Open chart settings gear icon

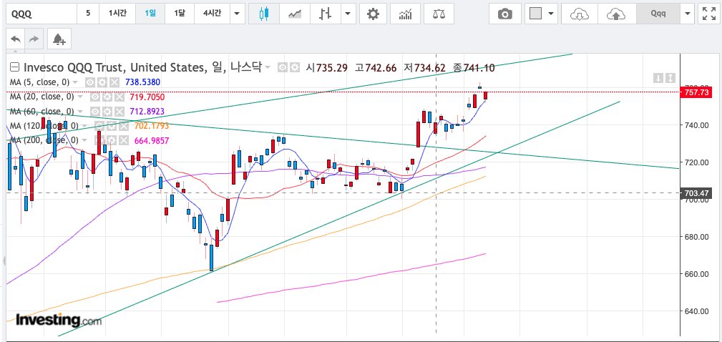point(373,14)
